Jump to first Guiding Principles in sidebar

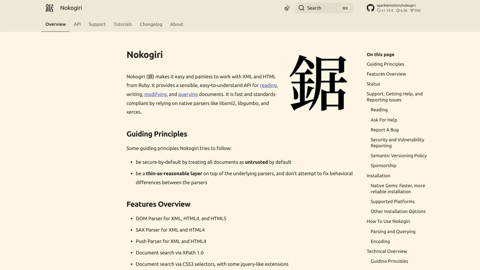pyautogui.click(x=385, y=64)
